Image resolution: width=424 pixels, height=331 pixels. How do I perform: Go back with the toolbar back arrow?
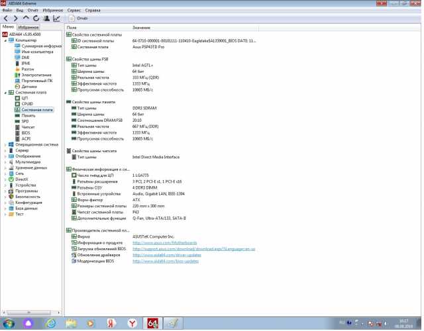[x=6, y=19]
